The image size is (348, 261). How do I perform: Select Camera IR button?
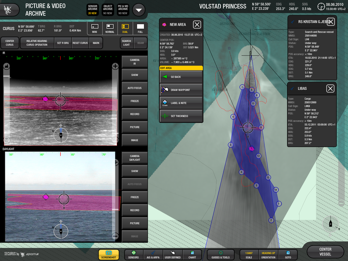(135, 62)
